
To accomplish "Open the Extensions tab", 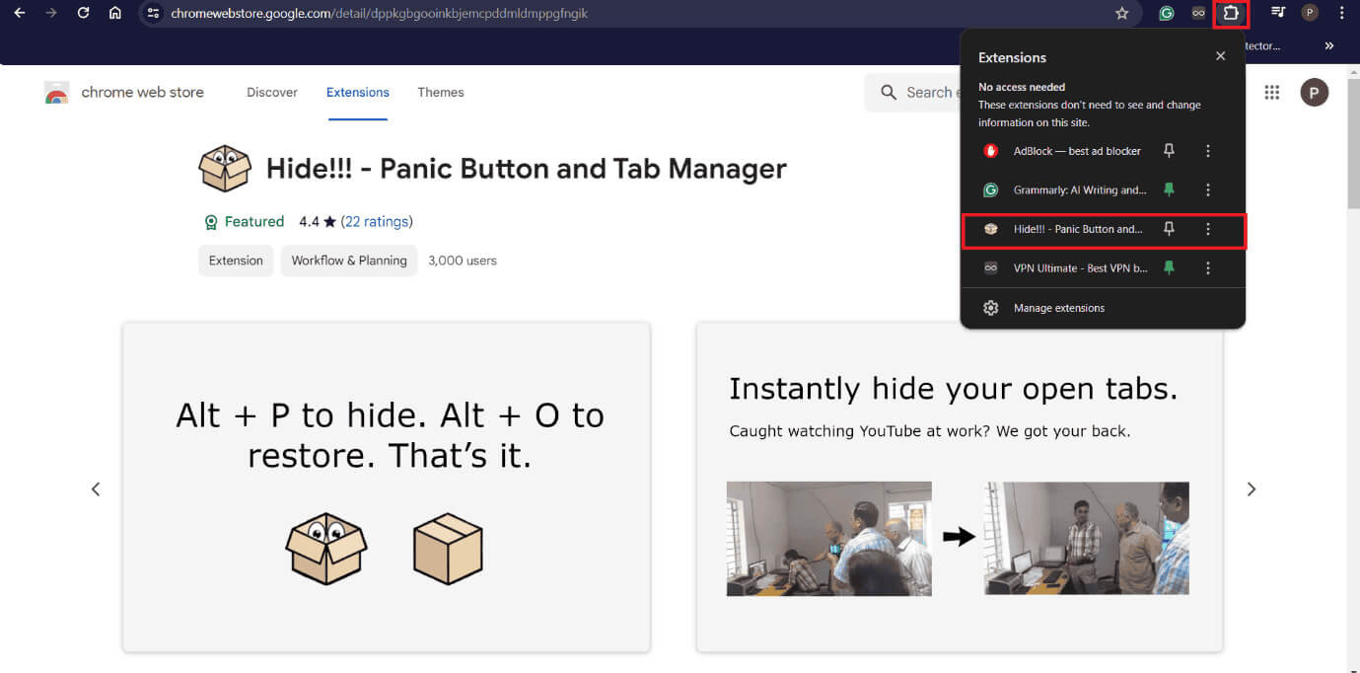I will (x=358, y=92).
